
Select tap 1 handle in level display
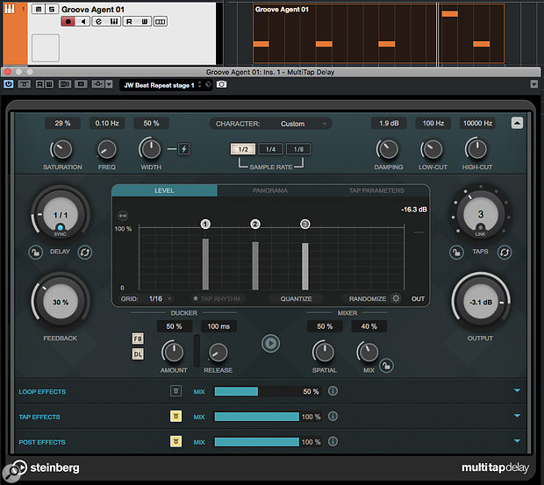[205, 224]
